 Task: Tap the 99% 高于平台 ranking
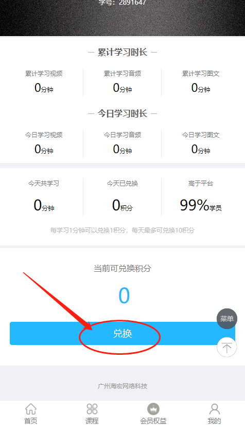click(201, 205)
